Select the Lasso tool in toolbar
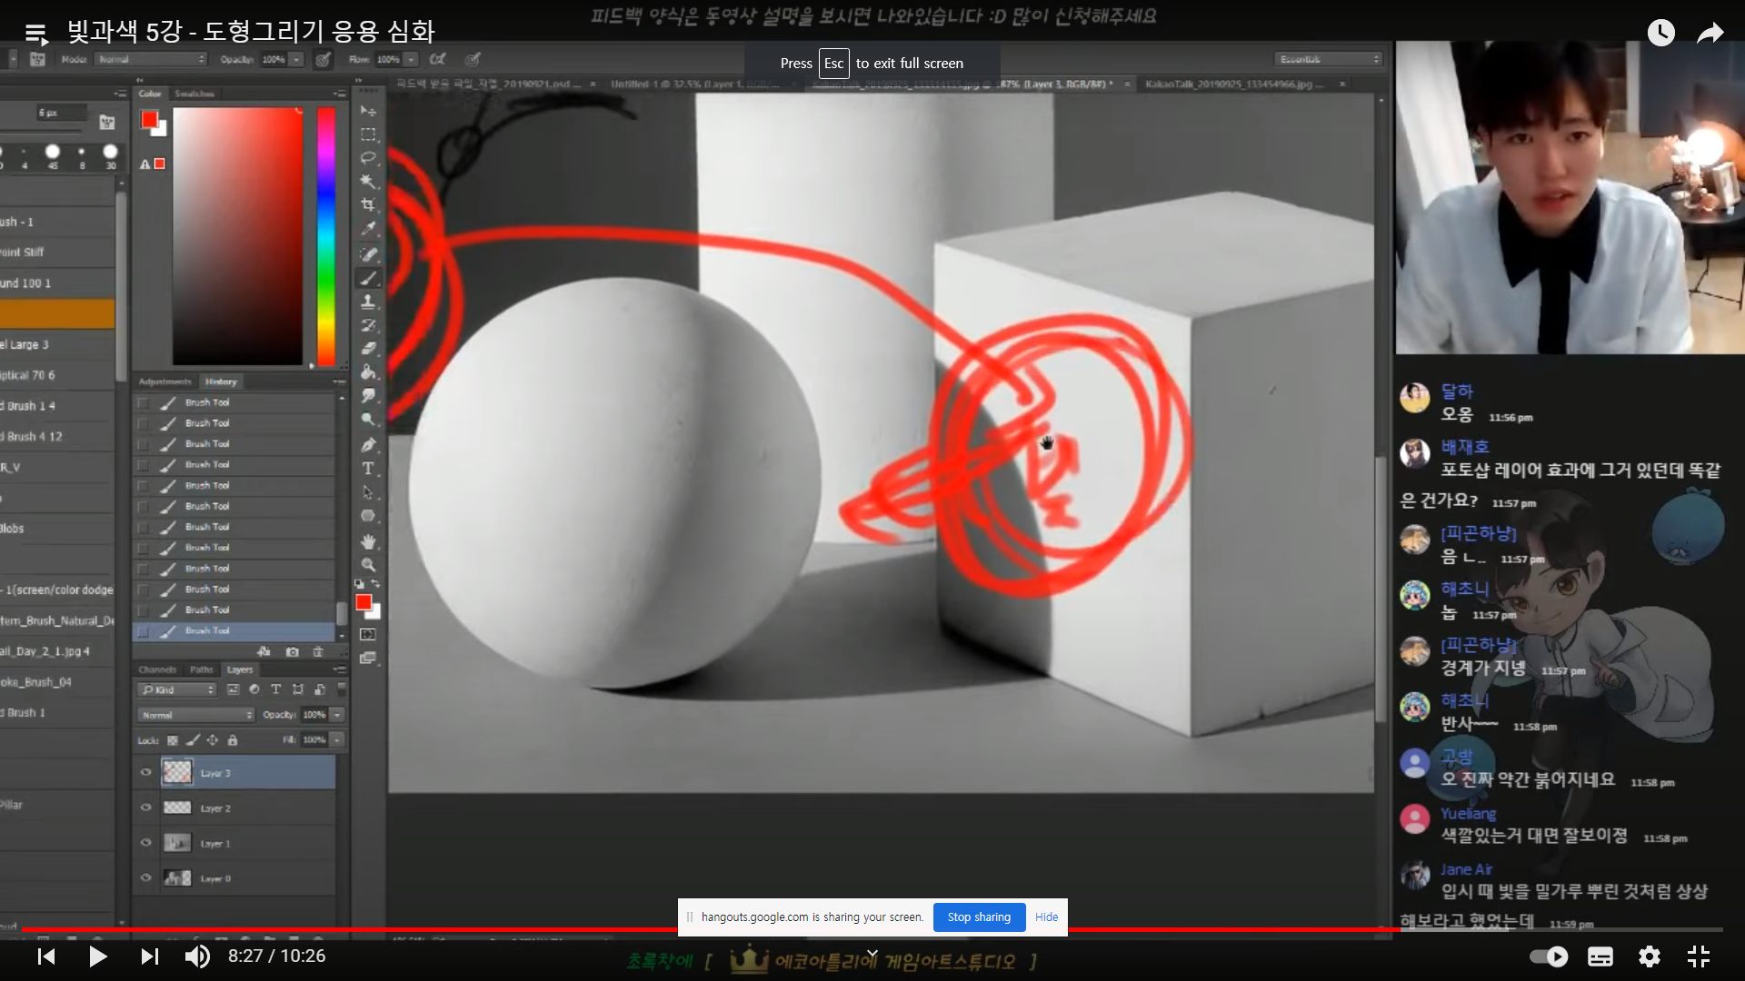This screenshot has width=1745, height=981. [368, 157]
